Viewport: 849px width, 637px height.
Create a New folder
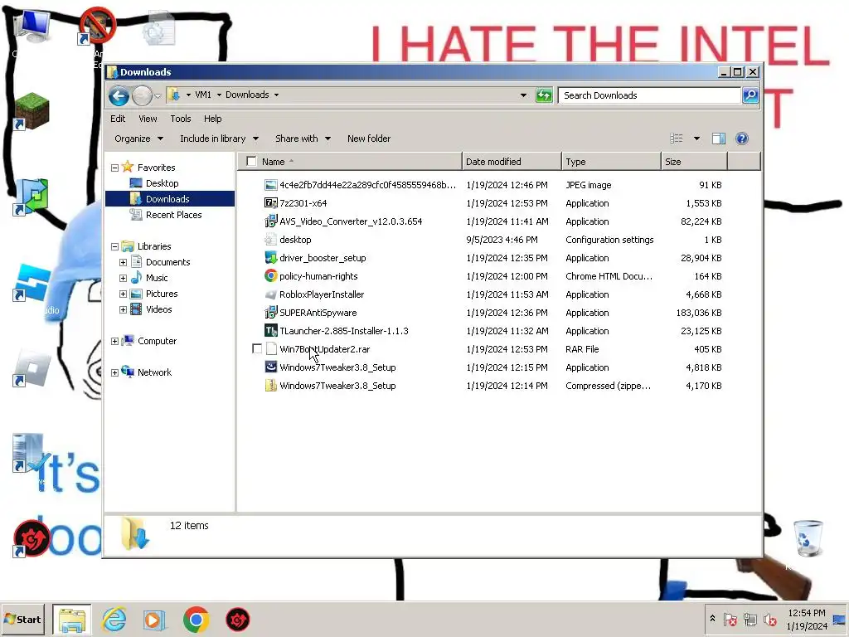(369, 139)
